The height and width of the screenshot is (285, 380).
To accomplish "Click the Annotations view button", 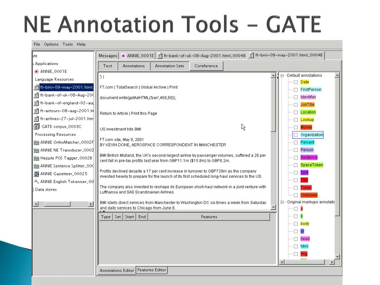I will 134,66.
